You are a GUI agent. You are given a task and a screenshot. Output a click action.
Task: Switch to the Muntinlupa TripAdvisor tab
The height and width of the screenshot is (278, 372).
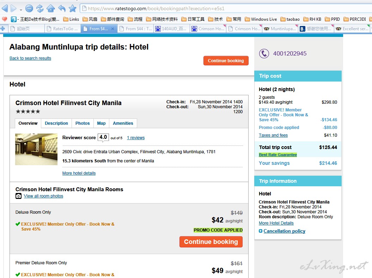point(280,28)
